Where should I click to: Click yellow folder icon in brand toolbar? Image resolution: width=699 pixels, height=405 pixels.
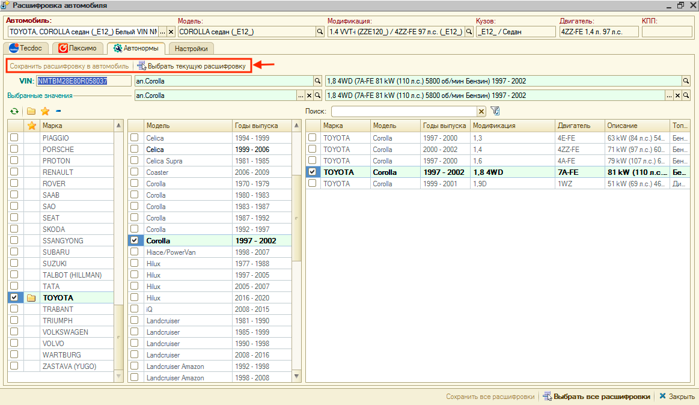point(31,111)
